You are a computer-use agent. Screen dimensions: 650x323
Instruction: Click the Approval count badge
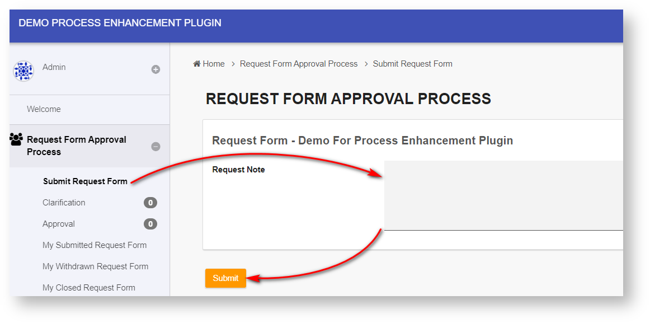point(150,224)
